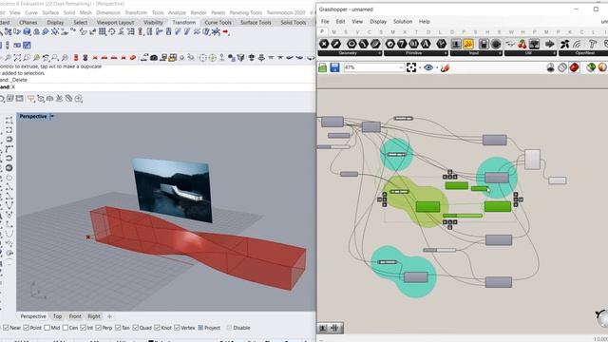Viewport: 608px width, 342px height.
Task: Click the black propeller icon in the OpenNest group
Action: (565, 45)
